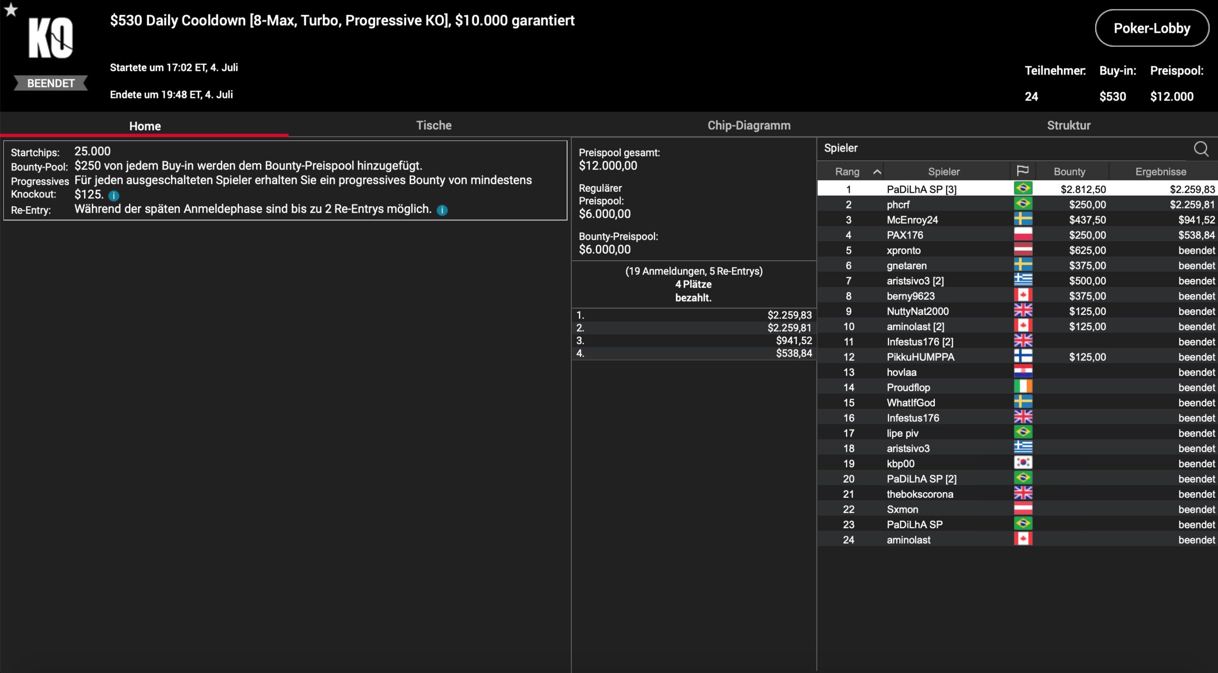Select winner row PaDiLhA SP [3]

pos(921,189)
